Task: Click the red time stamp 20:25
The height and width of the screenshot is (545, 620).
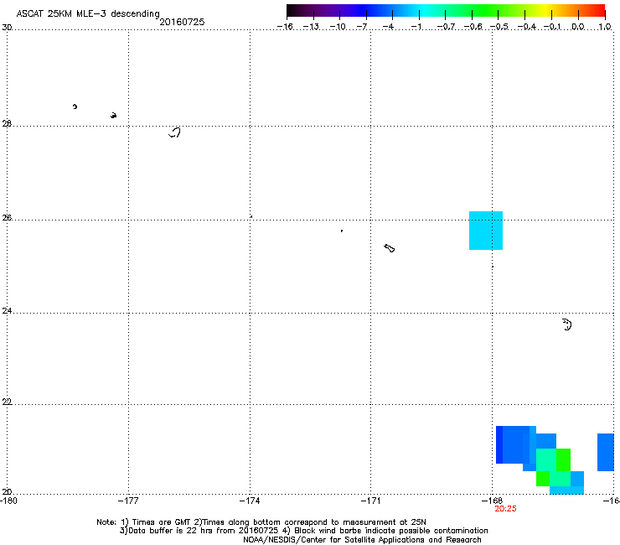Action: point(505,509)
